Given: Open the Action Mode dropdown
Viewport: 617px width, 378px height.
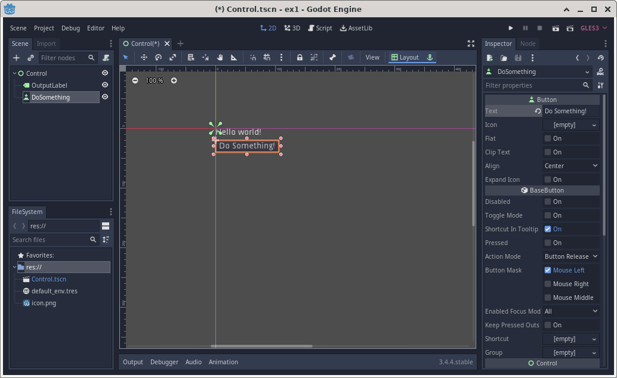Looking at the screenshot, I should [x=571, y=256].
